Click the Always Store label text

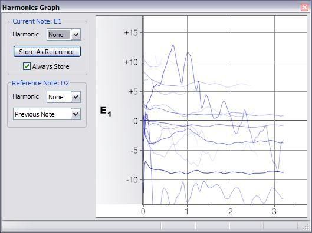click(51, 66)
